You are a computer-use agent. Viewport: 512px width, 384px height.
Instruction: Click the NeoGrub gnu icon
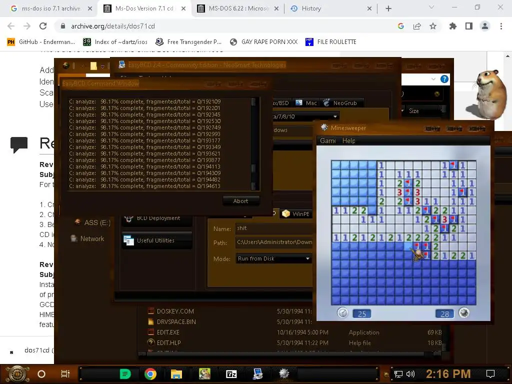pos(326,103)
